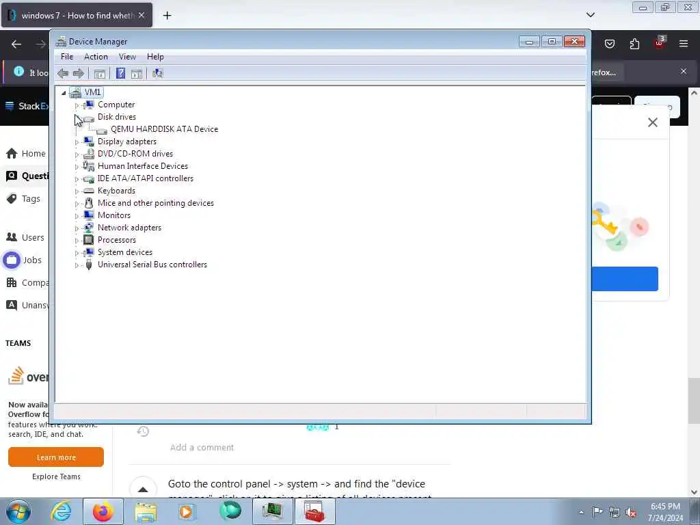Image resolution: width=700 pixels, height=525 pixels.
Task: Click the Display adapters icon
Action: pos(88,142)
